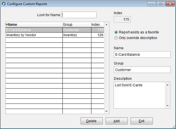176x129 pixels.
Task: Close the Configure Custom Reports window
Action: [x=170, y=4]
